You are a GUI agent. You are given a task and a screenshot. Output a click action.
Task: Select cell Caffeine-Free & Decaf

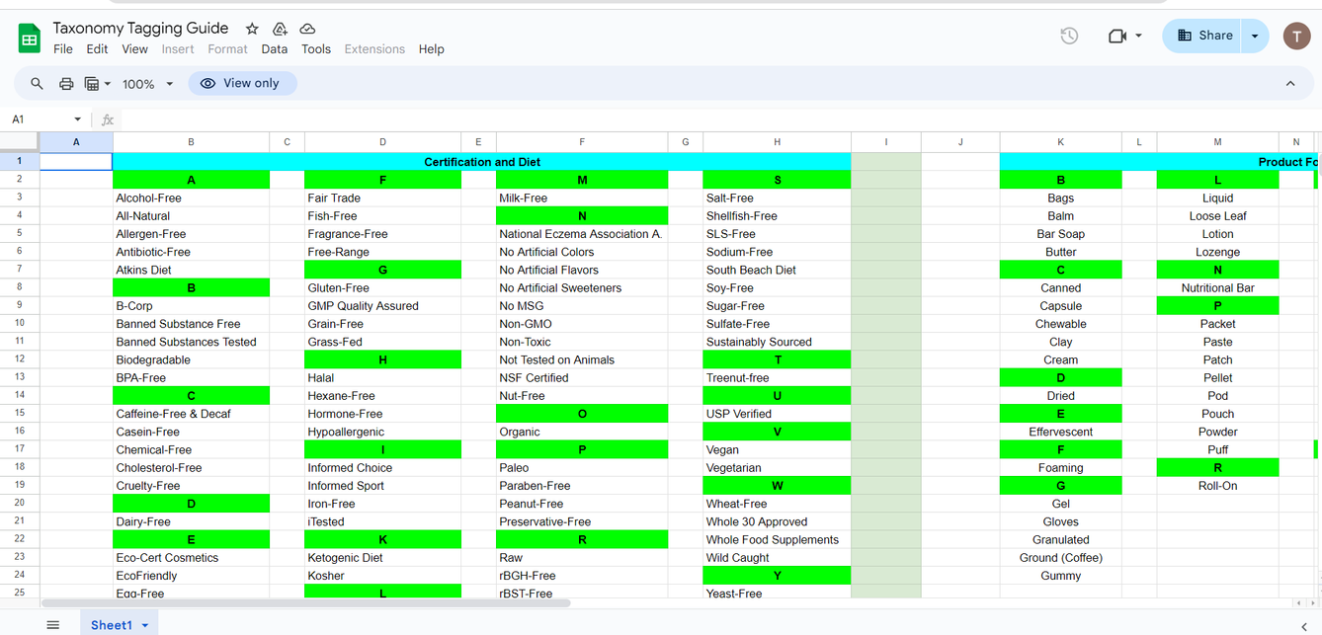coord(191,414)
